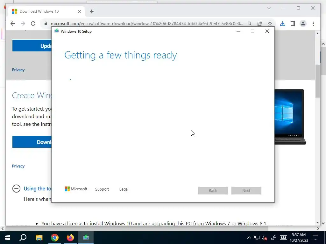Click the muted volume tray icon
326x244 pixels.
pyautogui.click(x=265, y=238)
